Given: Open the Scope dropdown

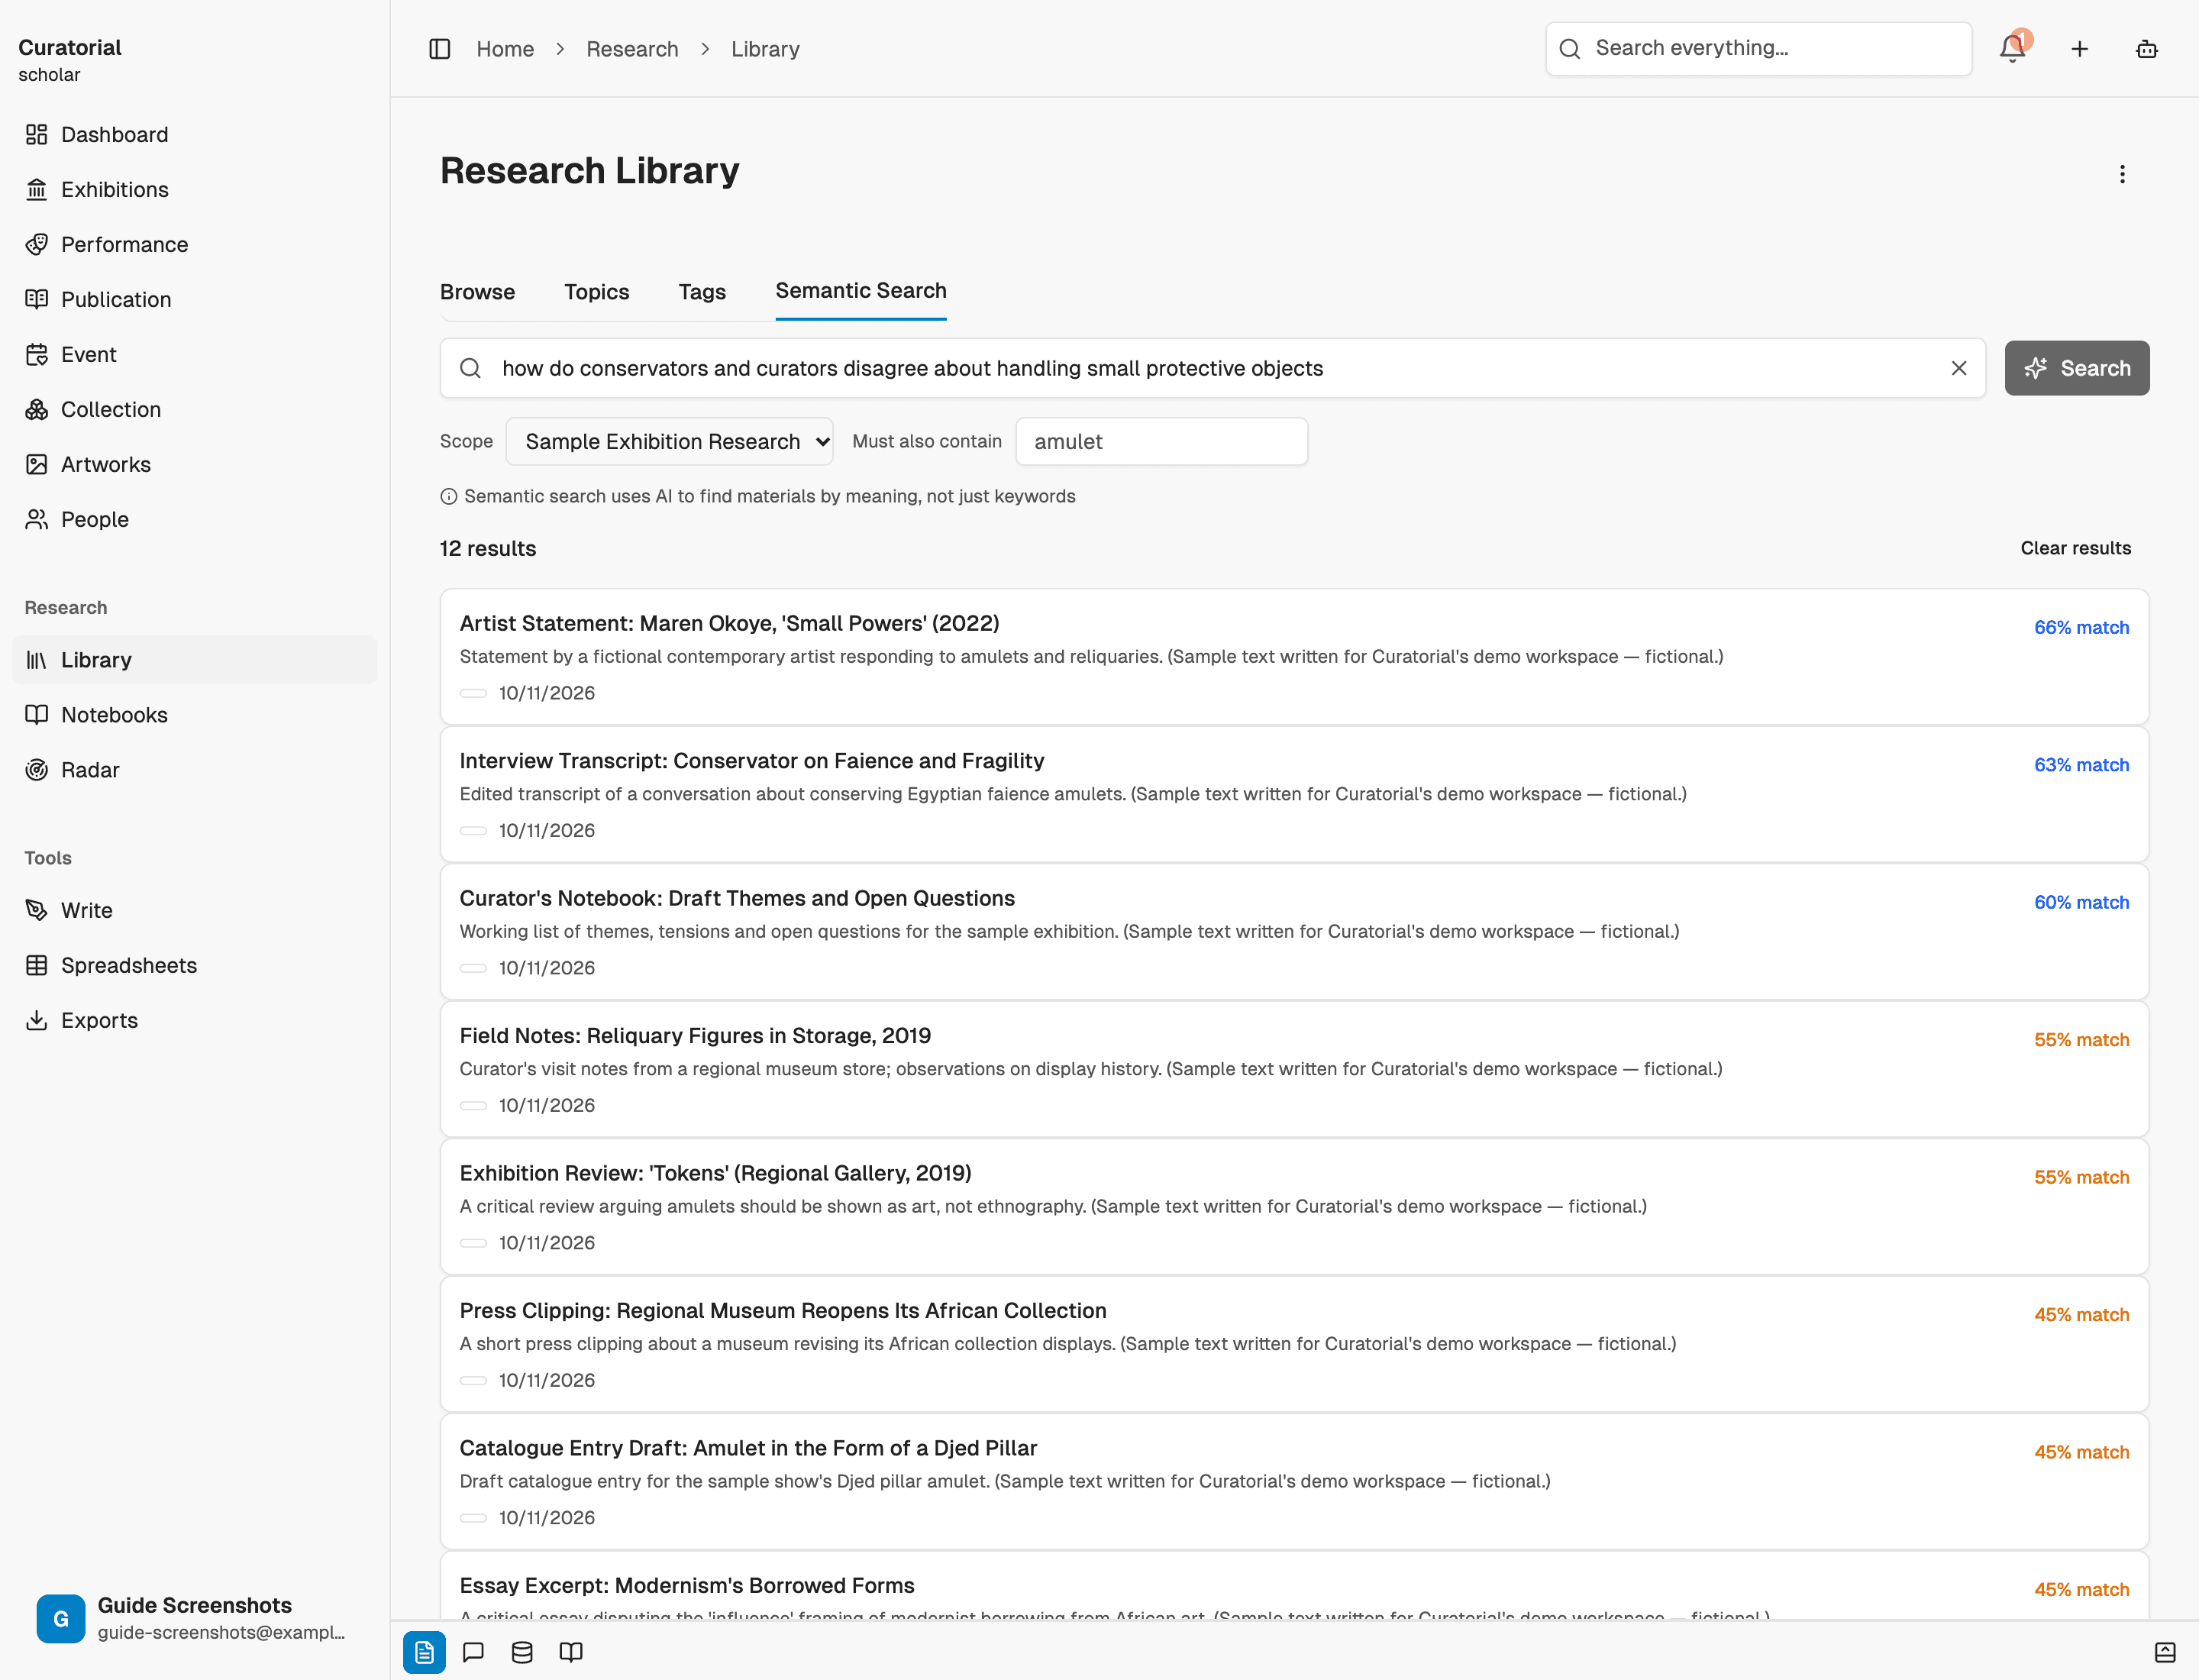Looking at the screenshot, I should tap(669, 441).
